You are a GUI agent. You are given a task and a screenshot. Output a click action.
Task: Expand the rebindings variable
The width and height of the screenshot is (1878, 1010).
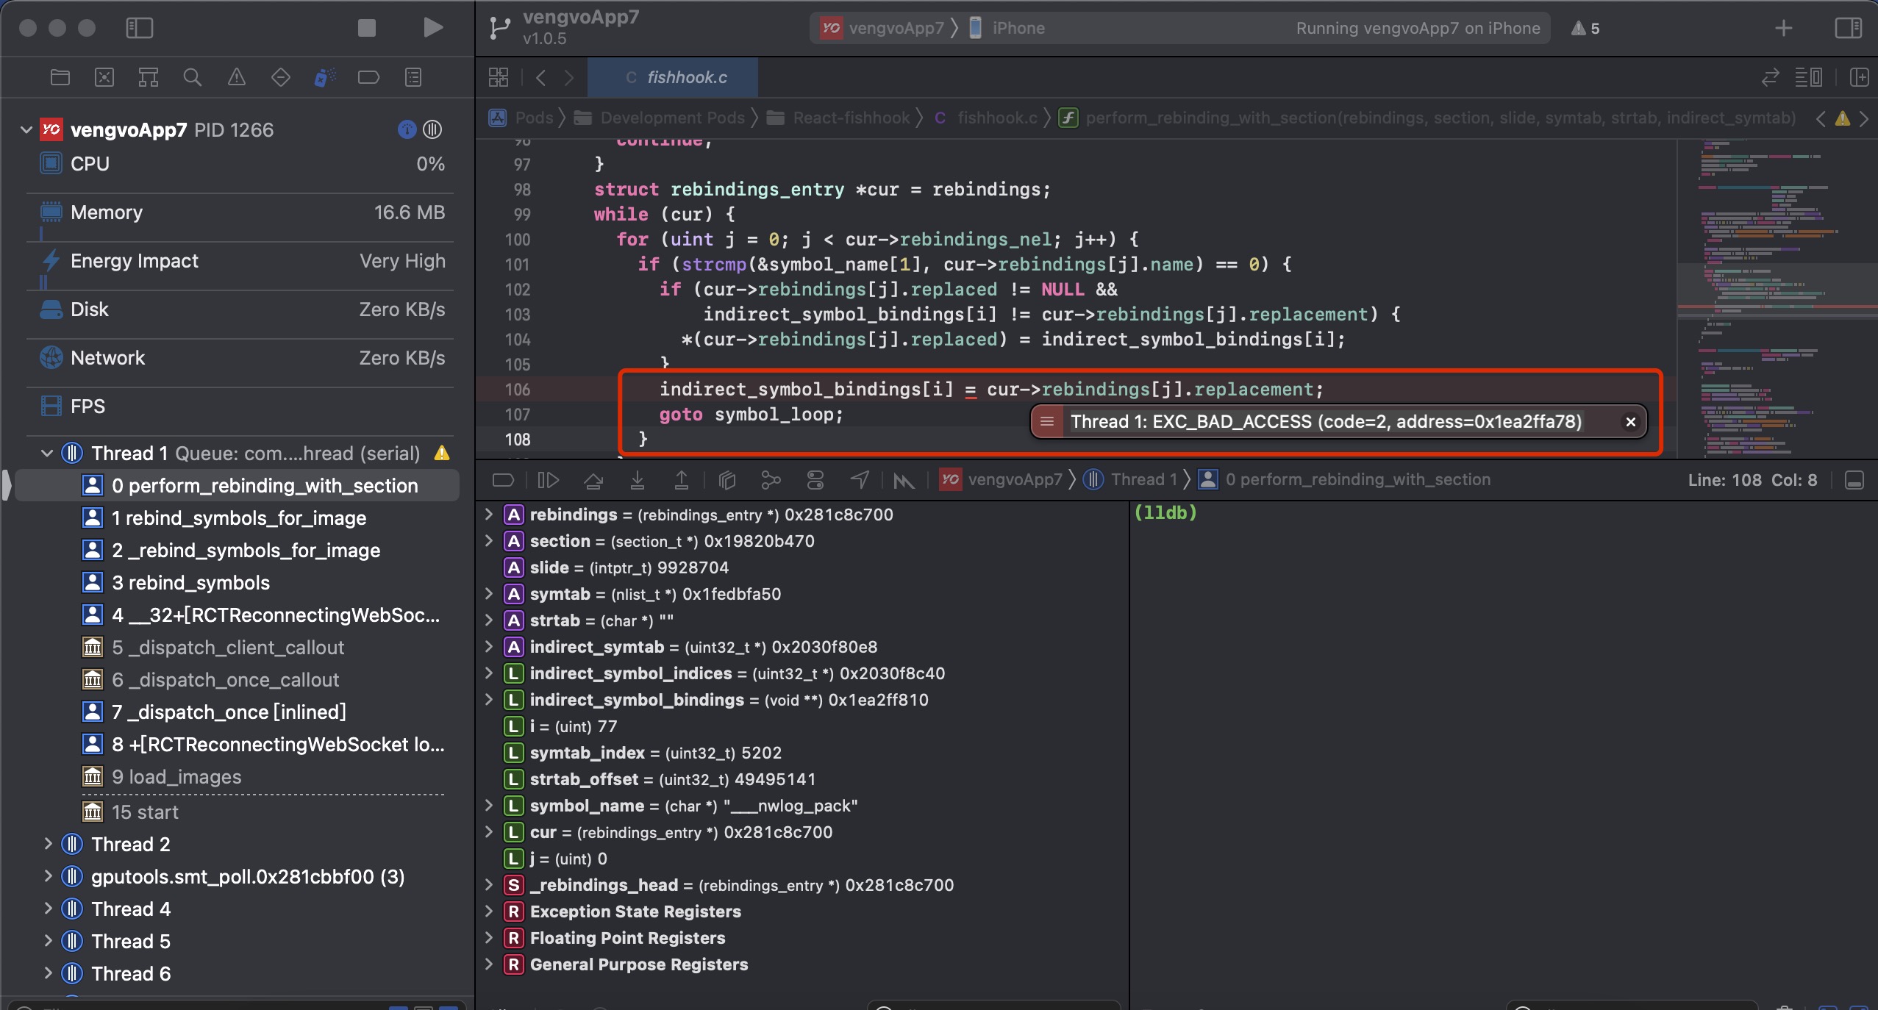pos(488,515)
